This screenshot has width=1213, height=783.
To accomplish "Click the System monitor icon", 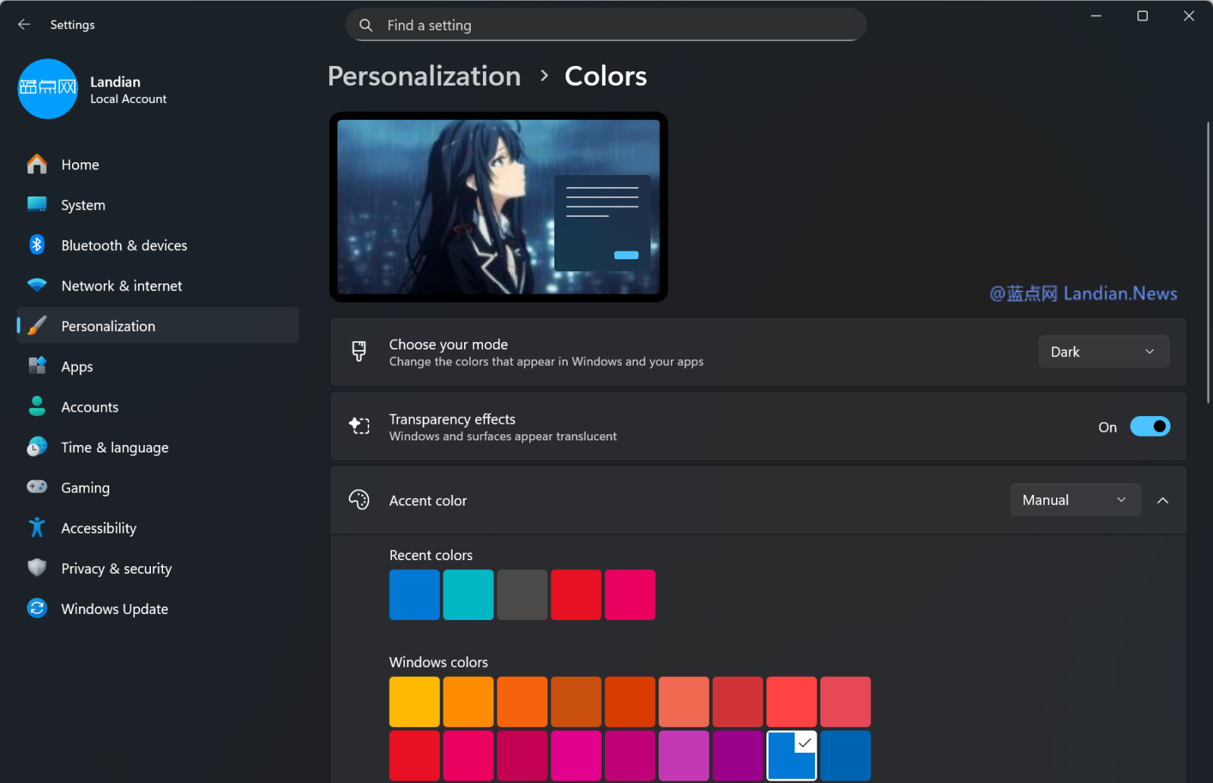I will click(36, 205).
